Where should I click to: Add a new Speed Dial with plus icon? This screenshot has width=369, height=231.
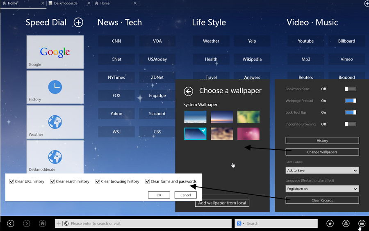78,23
